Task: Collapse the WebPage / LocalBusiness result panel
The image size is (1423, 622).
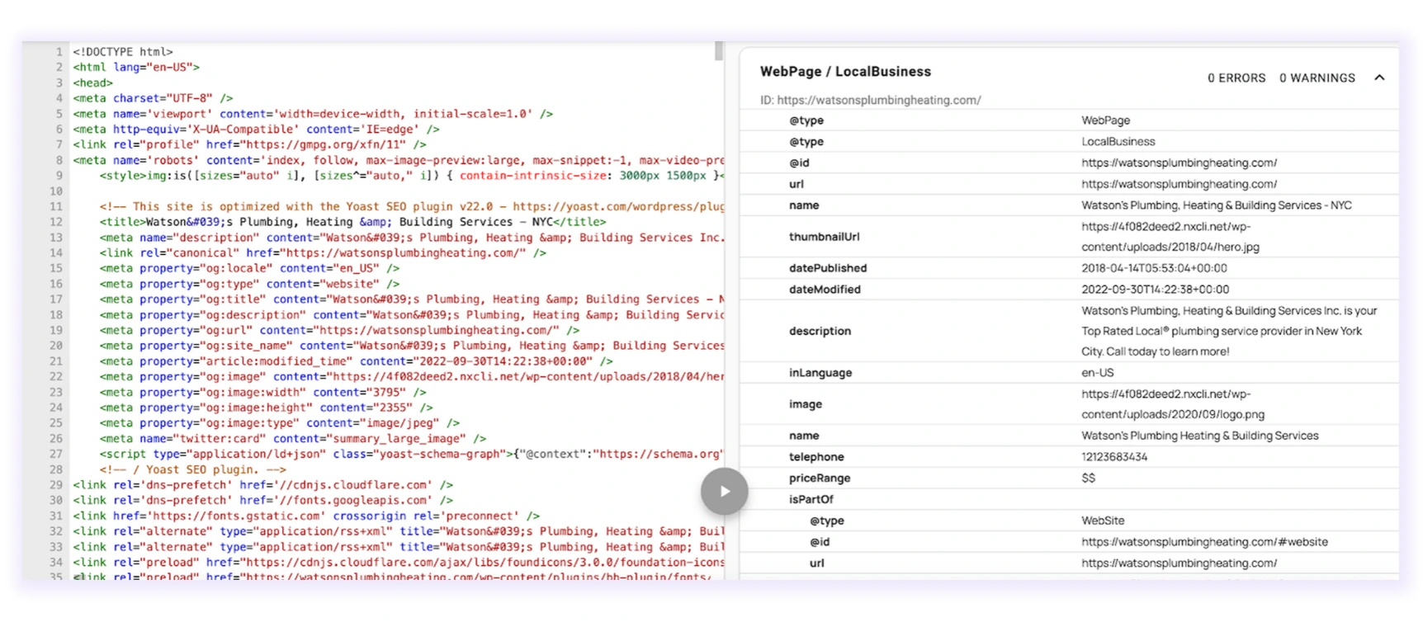Action: 1379,78
